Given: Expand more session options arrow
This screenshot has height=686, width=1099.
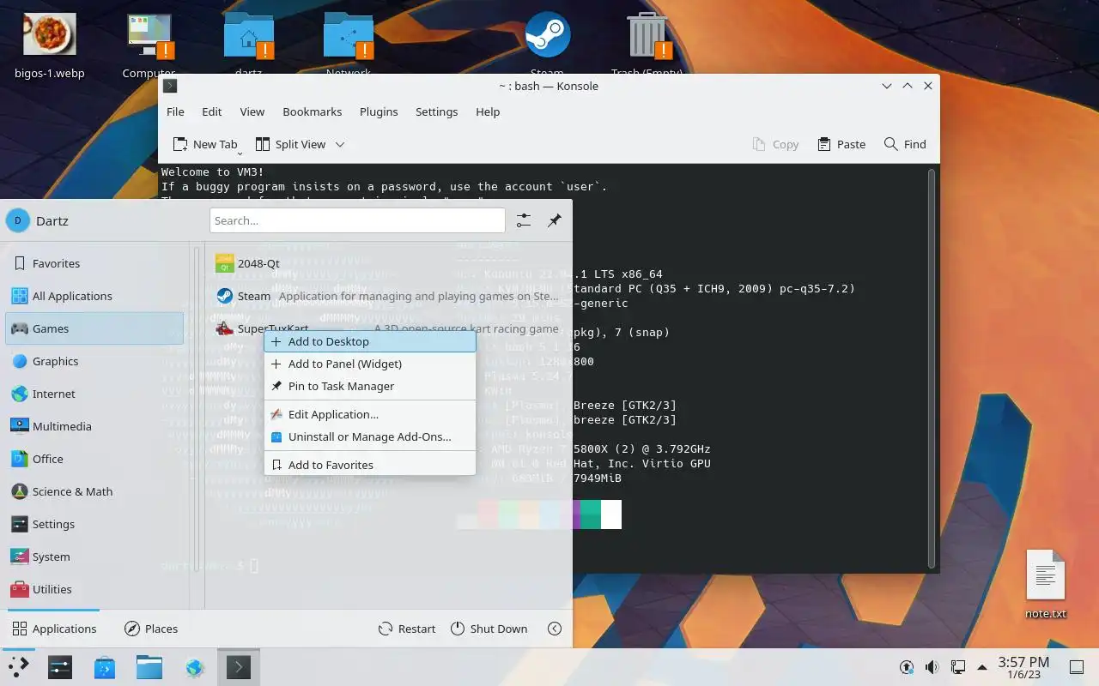Looking at the screenshot, I should pyautogui.click(x=555, y=629).
